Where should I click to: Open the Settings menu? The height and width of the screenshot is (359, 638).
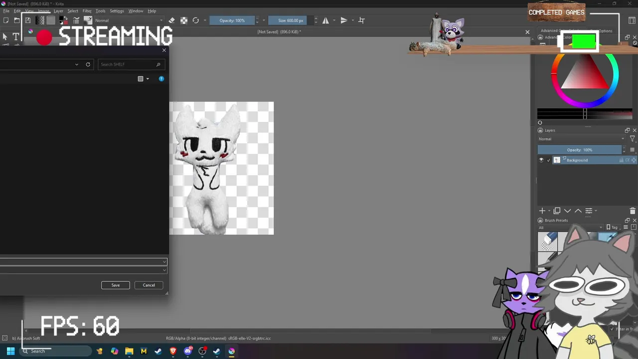[117, 11]
